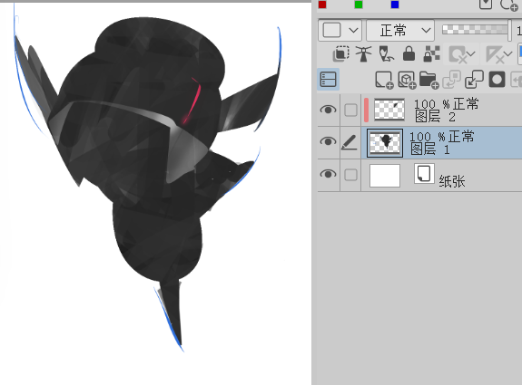
Task: Merge with the layer below icon
Action: pyautogui.click(x=474, y=80)
